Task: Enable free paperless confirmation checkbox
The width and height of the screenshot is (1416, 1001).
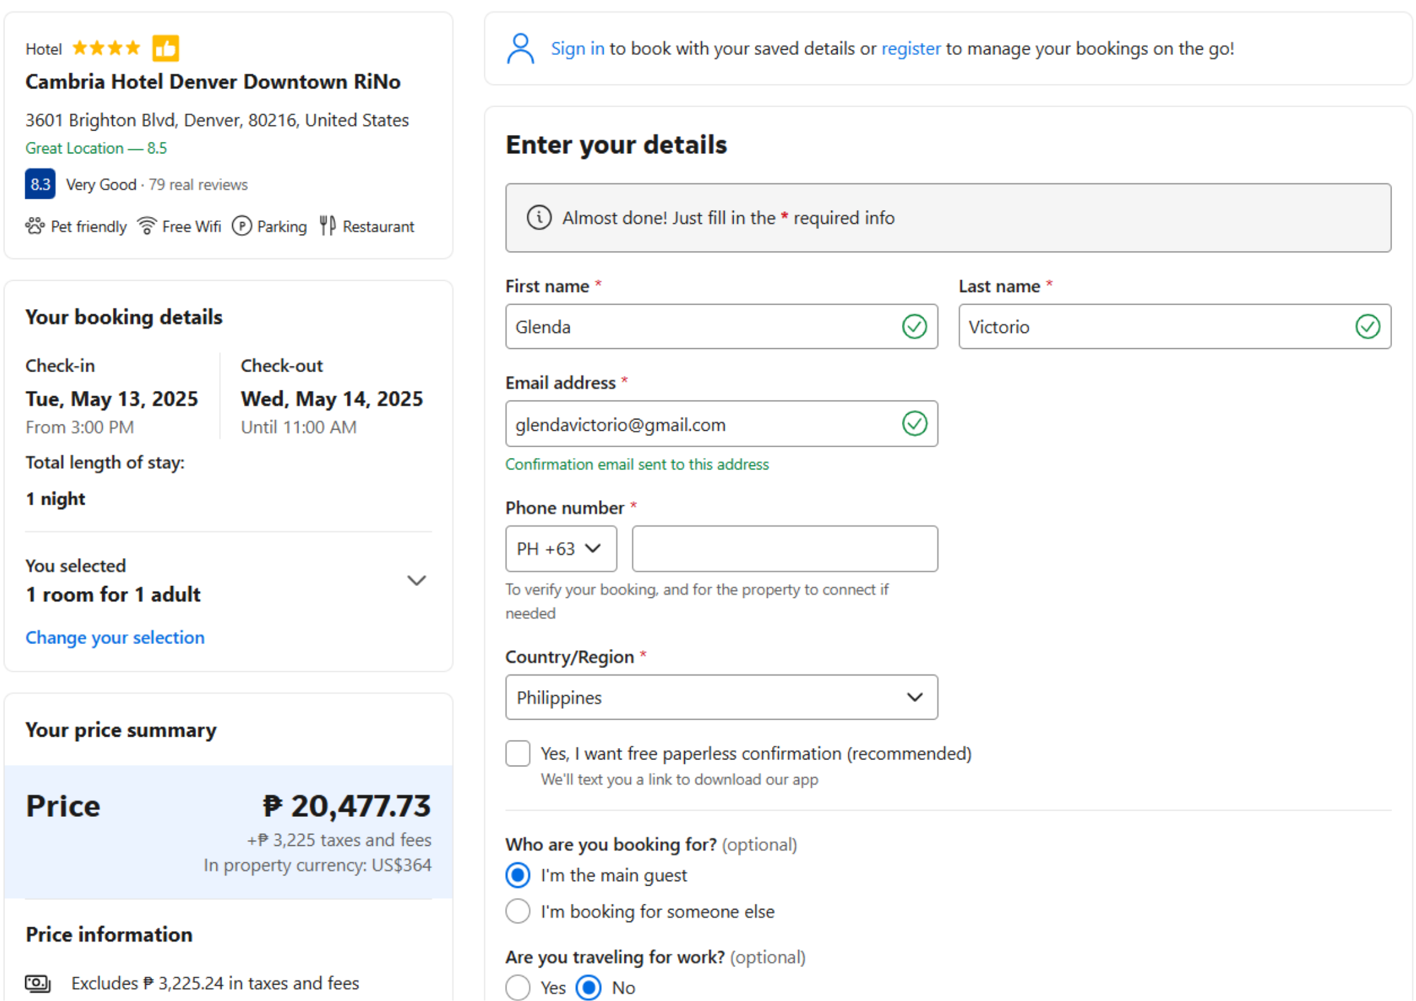Action: click(x=517, y=753)
